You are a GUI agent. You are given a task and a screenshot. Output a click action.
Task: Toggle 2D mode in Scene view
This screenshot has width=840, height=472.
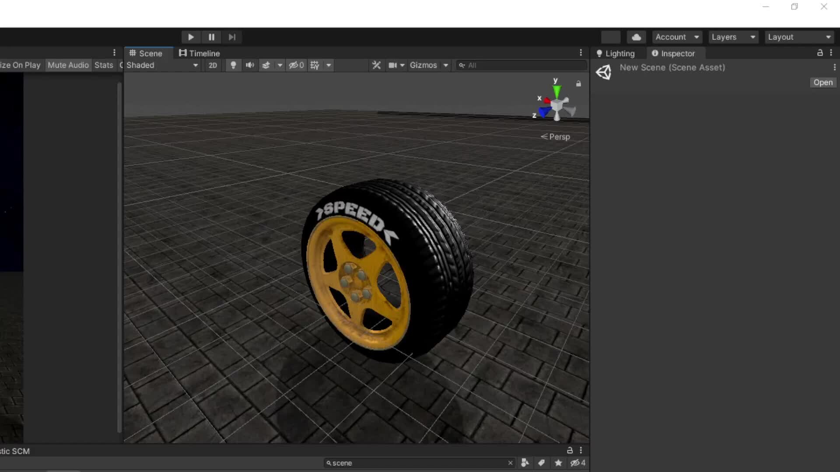213,65
